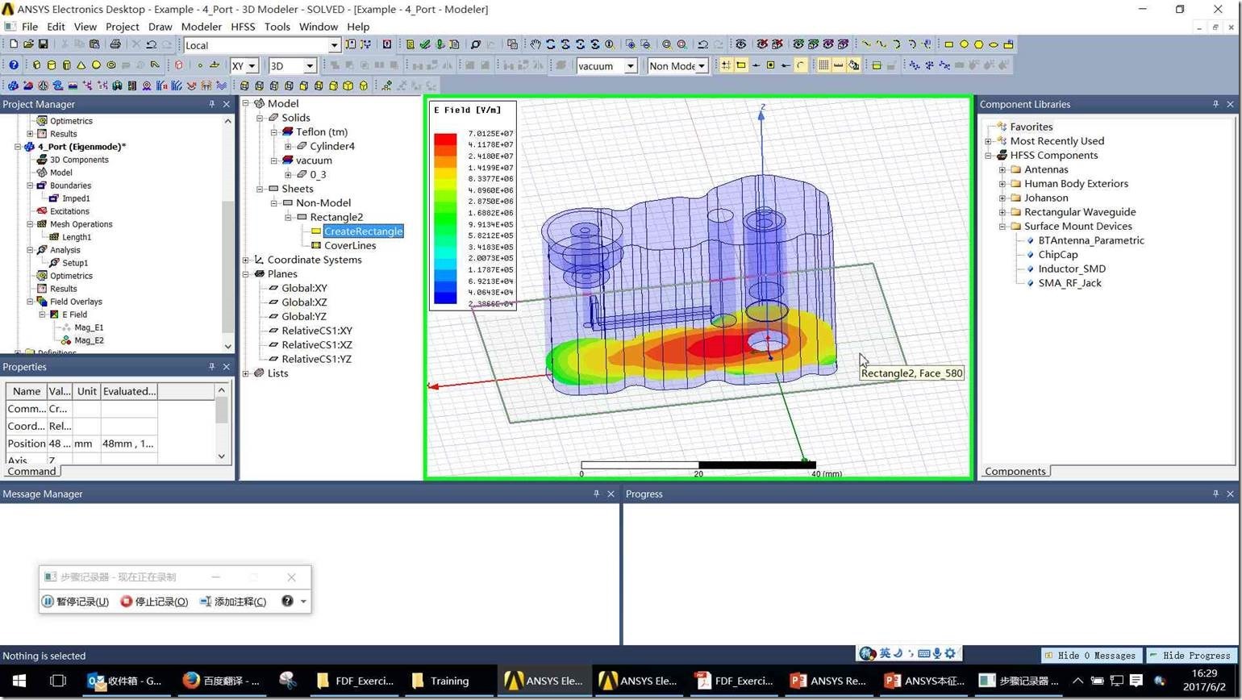Click the Hide 0 Messages button
The image size is (1242, 700).
click(x=1092, y=656)
